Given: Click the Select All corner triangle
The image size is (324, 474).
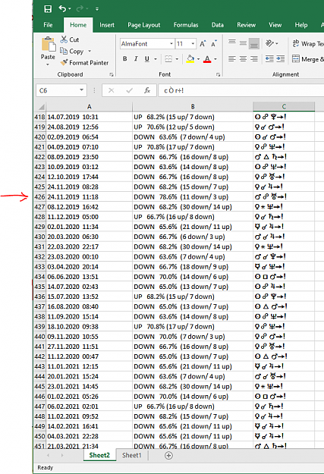Looking at the screenshot, I should click(40, 107).
